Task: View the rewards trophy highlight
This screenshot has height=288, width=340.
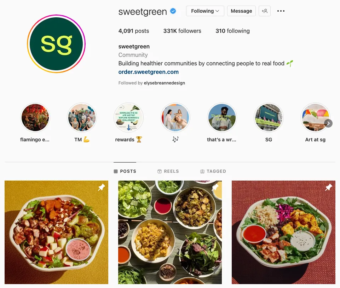Action: pos(128,118)
